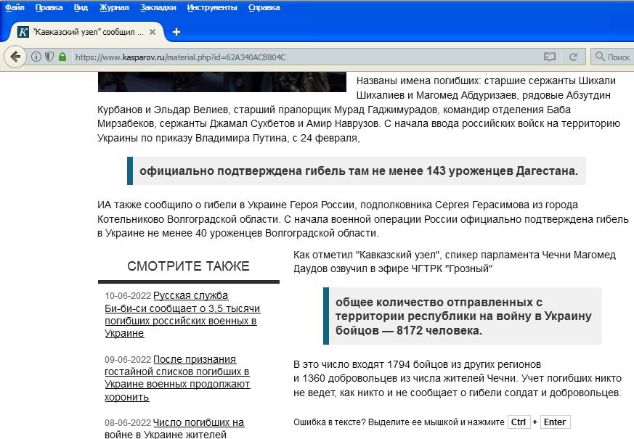Click the green secure connection padlock

(x=62, y=57)
